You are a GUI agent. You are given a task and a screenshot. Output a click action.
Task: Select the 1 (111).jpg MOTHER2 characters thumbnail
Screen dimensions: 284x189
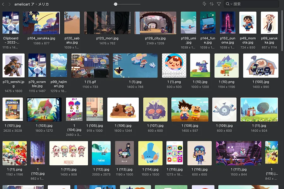pos(69,153)
